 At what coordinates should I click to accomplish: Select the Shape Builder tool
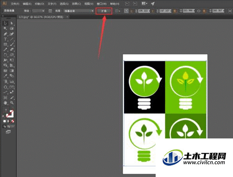(6, 66)
